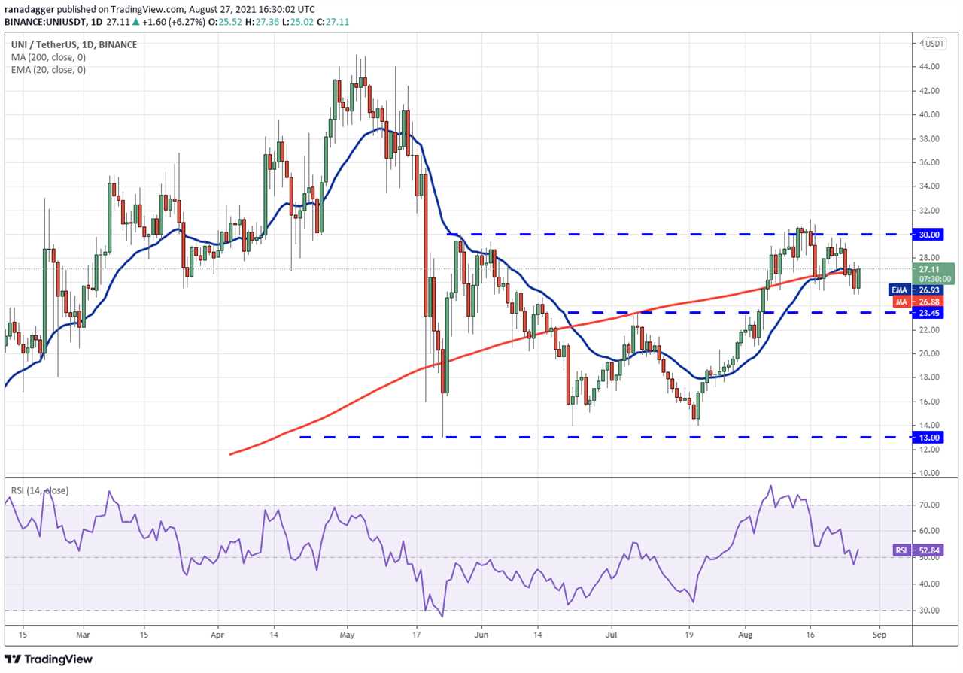Click the 44.00 level on price scale

point(931,67)
